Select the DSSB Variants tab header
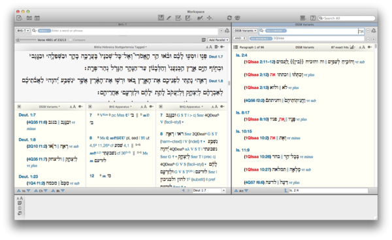Viewport: 392px width, 240px height. (x=304, y=25)
